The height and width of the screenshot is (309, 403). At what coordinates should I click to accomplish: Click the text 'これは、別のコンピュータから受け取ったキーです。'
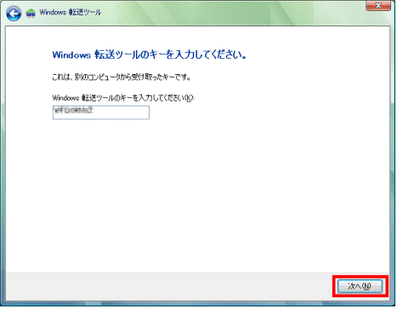tap(122, 77)
